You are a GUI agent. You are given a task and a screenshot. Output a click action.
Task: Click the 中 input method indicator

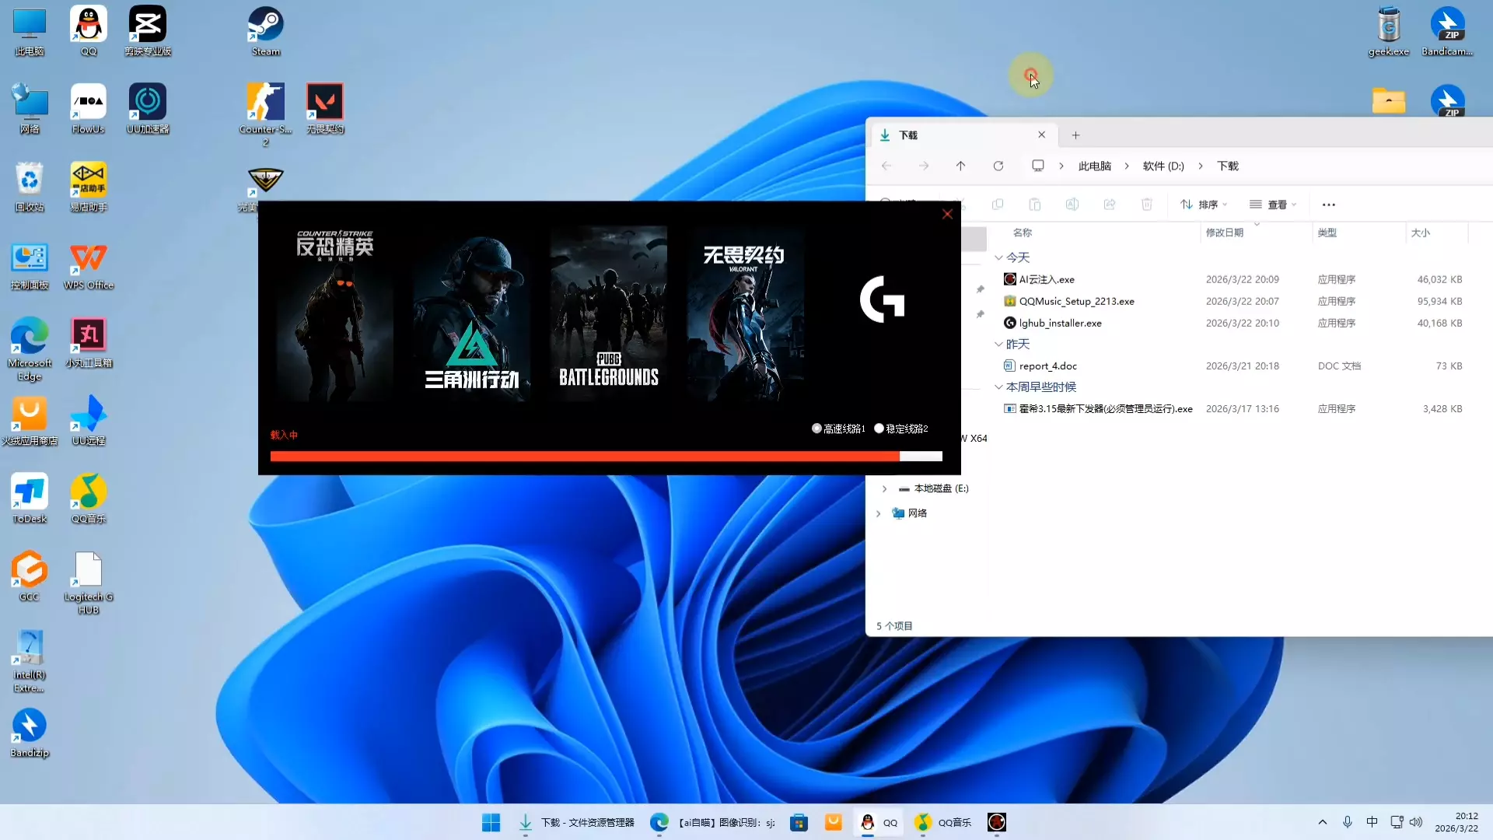1372,822
